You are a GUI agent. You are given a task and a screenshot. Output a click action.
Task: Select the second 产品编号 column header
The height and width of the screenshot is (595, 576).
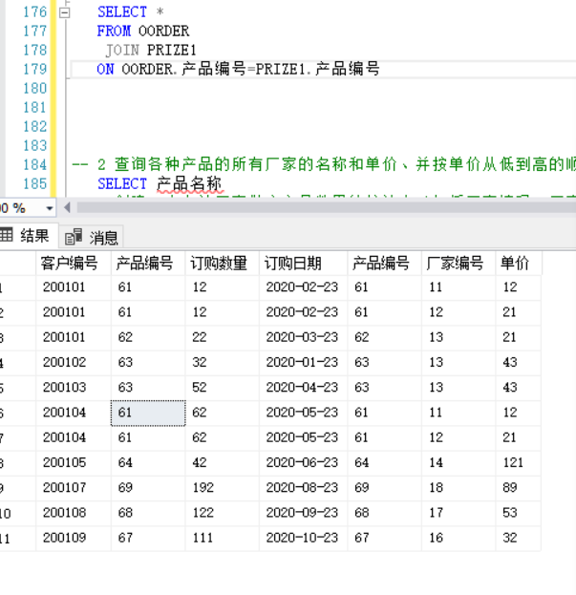tap(384, 263)
